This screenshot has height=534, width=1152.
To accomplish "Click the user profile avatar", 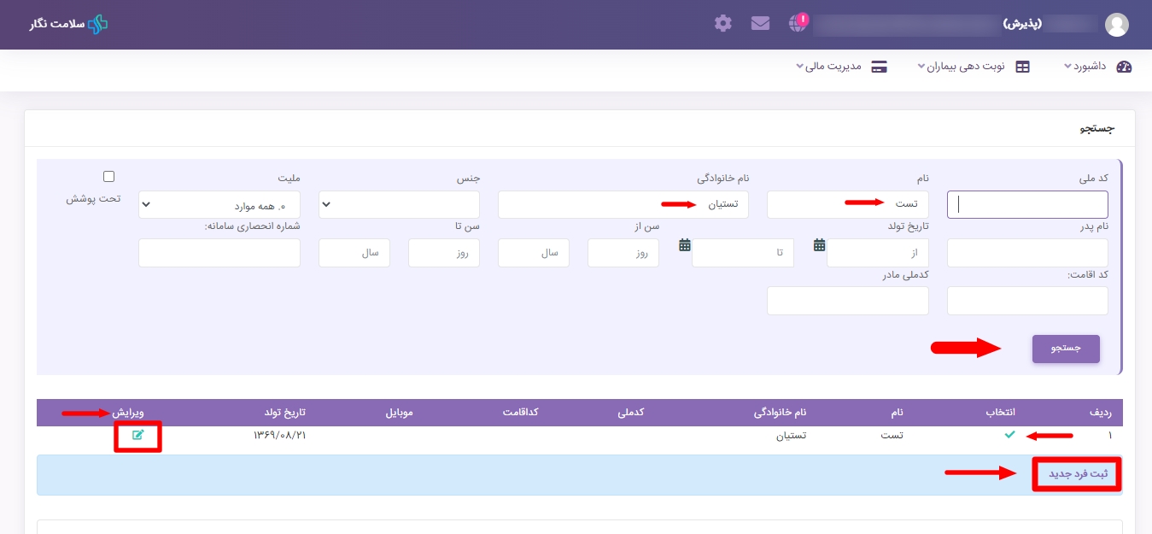I will [x=1116, y=25].
